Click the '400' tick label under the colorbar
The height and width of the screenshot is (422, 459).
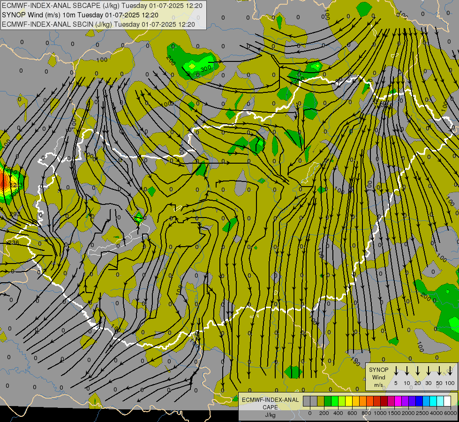click(338, 413)
